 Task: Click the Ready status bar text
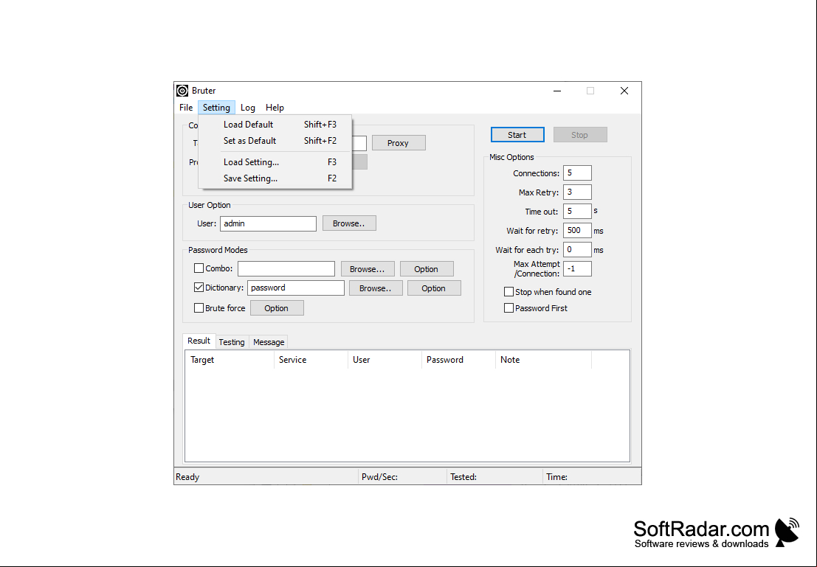tap(187, 477)
